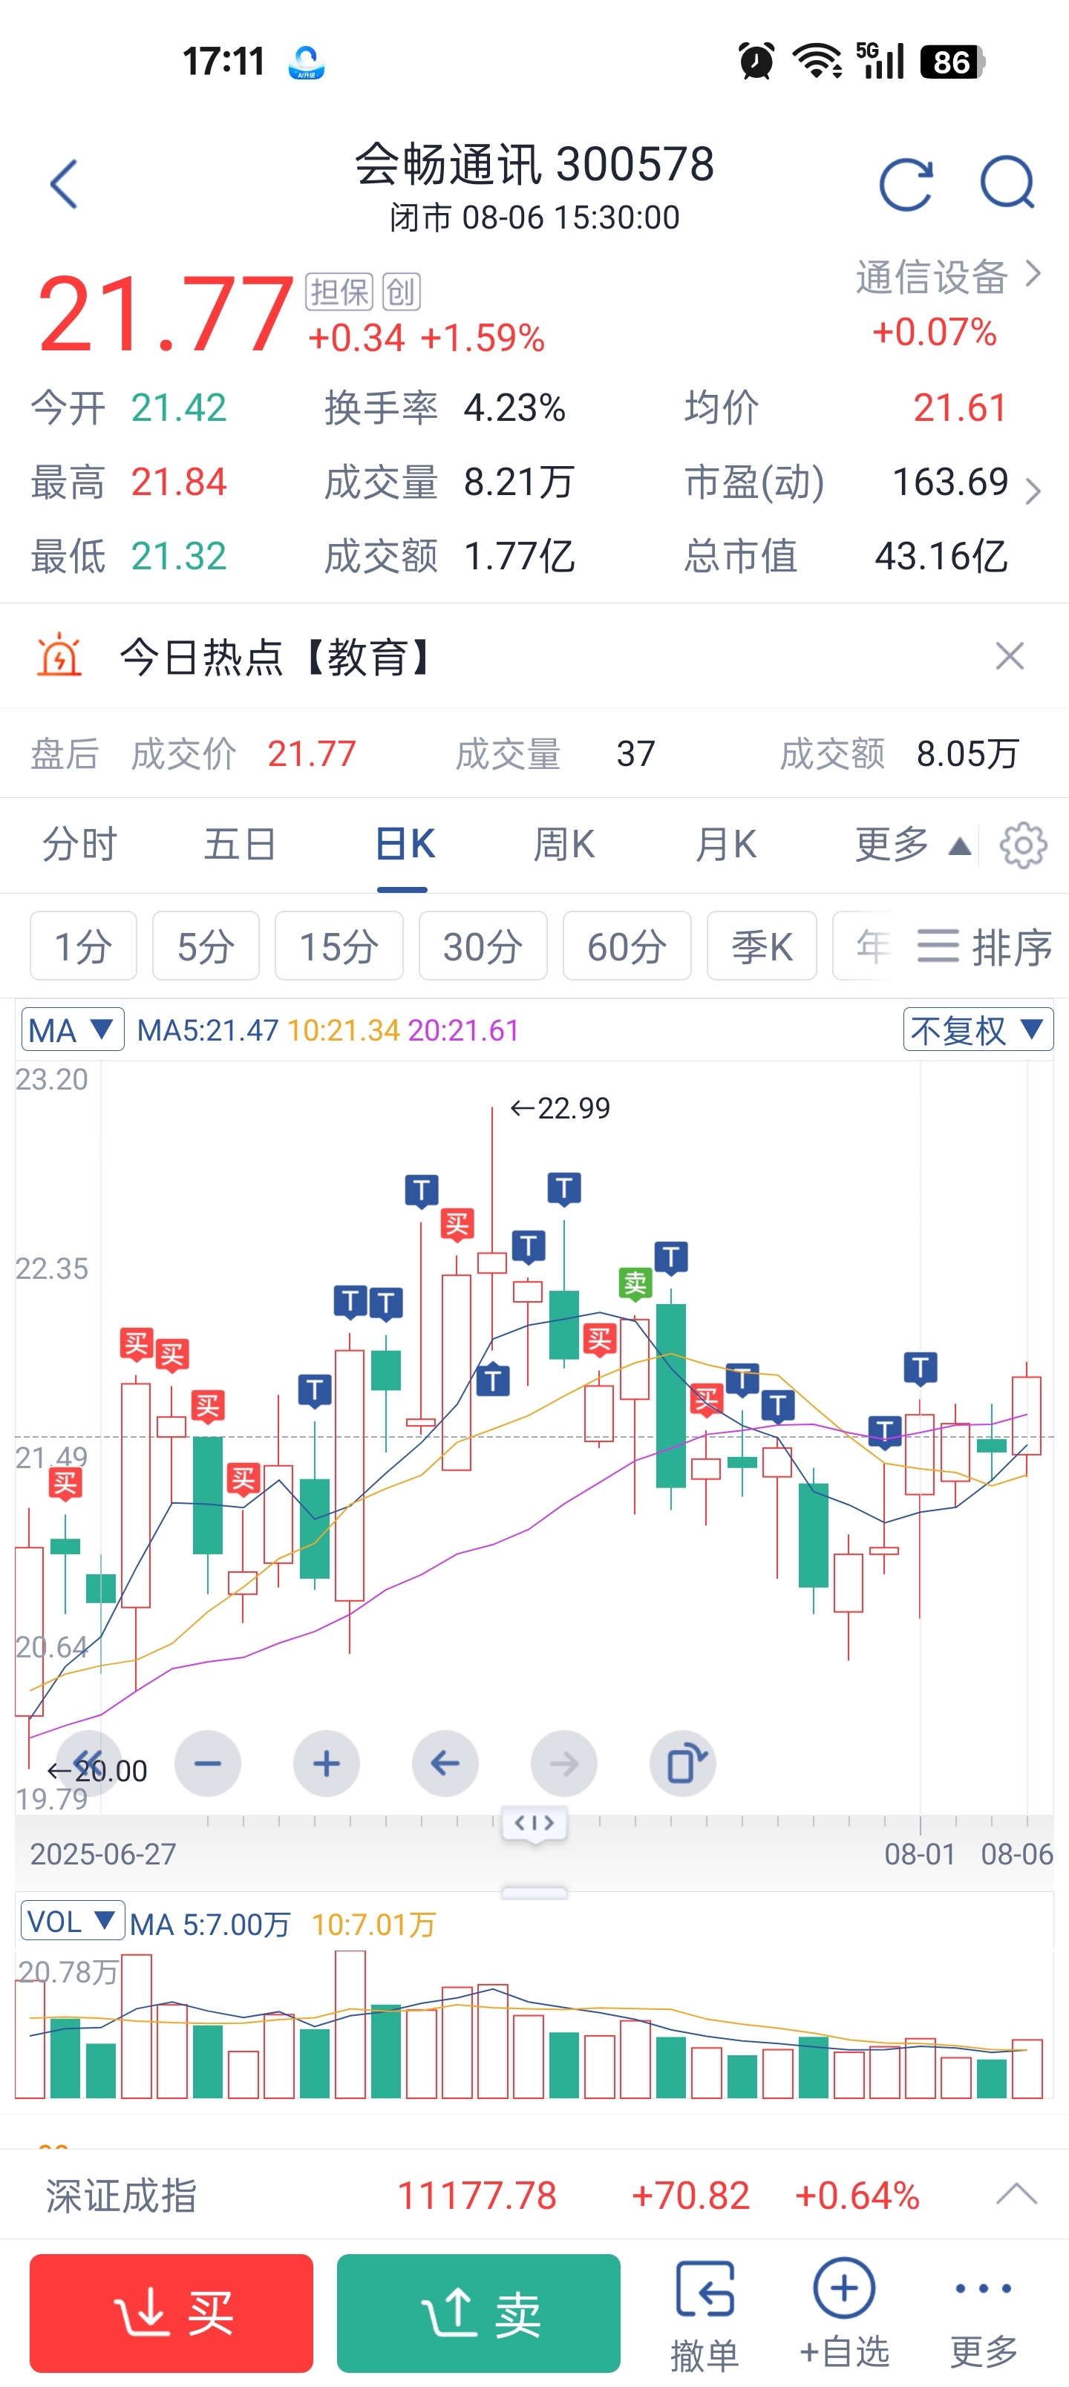Open the MA indicator dropdown
Image resolution: width=1069 pixels, height=2387 pixels.
(x=72, y=1029)
